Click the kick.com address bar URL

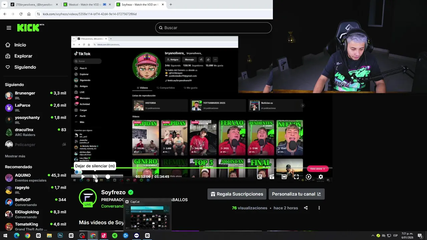click(89, 14)
